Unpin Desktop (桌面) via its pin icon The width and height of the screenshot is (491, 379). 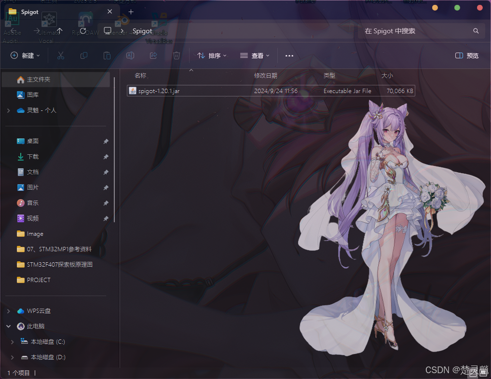(x=106, y=141)
